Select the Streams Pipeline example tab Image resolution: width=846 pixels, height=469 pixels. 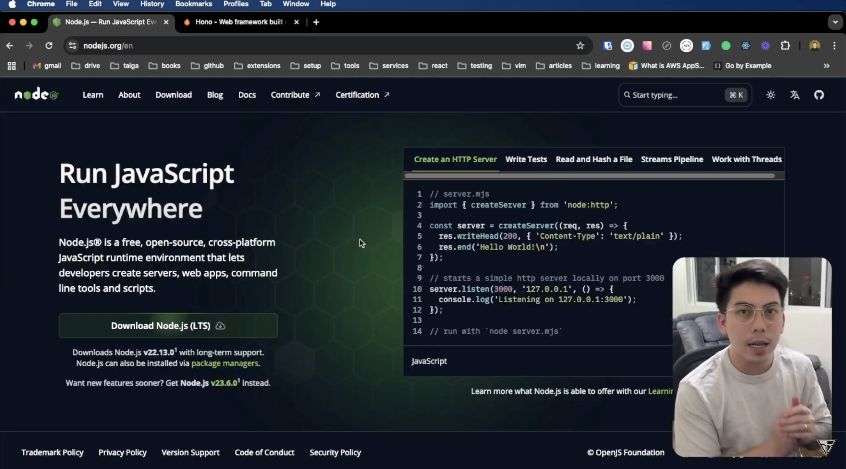click(671, 159)
